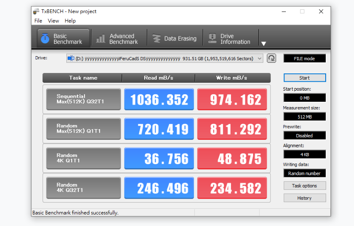Click the drive icon in the Drive combo box
The image size is (354, 226).
(71, 58)
